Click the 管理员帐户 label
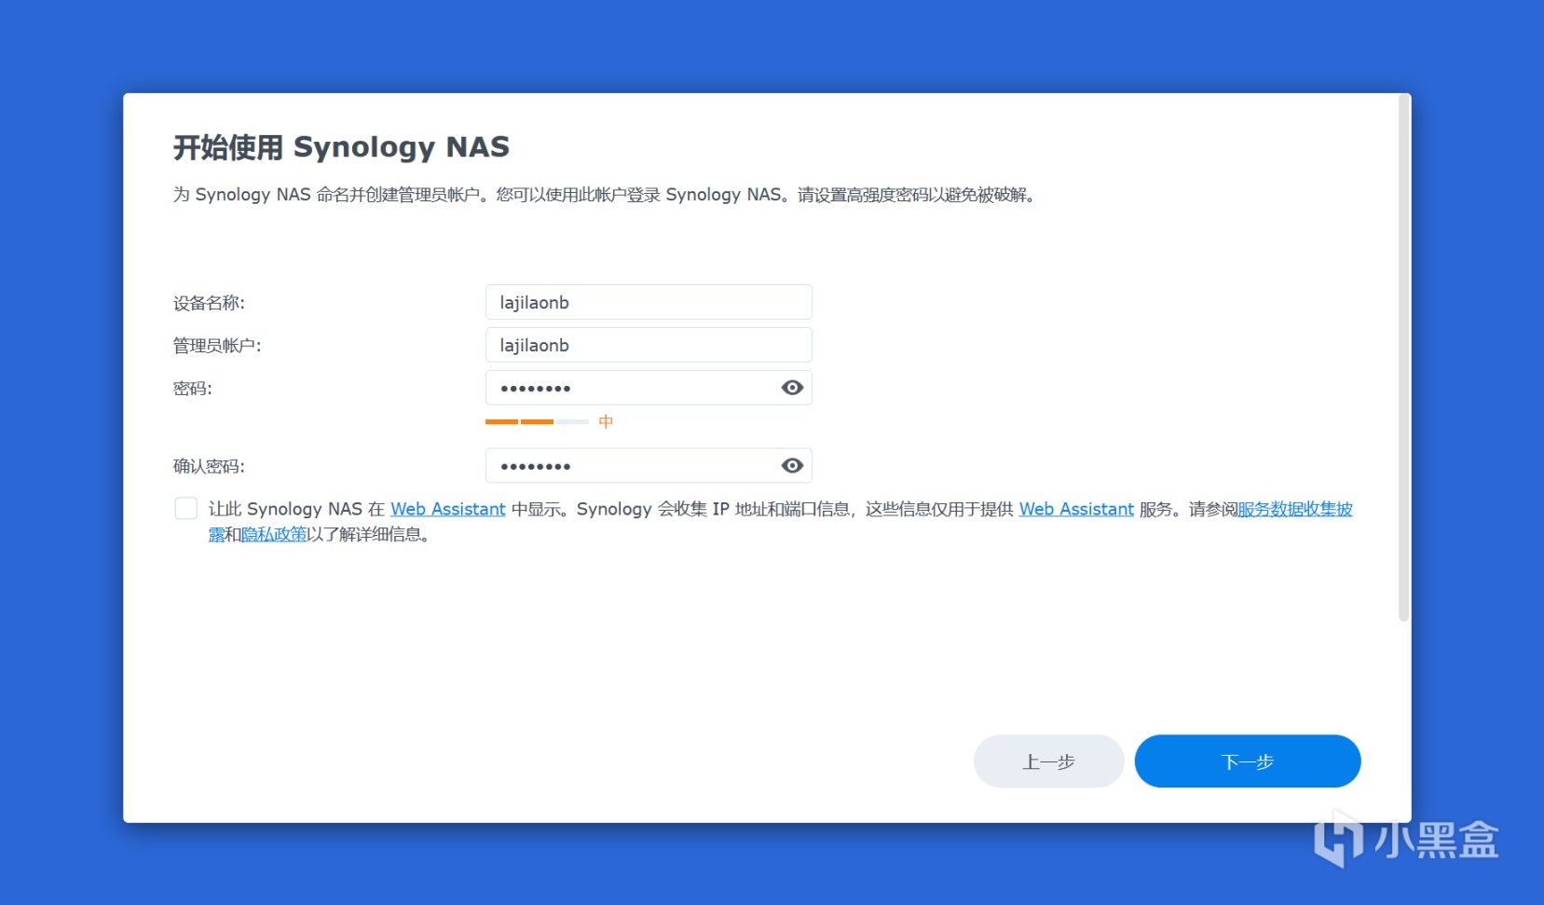This screenshot has height=905, width=1544. [217, 346]
